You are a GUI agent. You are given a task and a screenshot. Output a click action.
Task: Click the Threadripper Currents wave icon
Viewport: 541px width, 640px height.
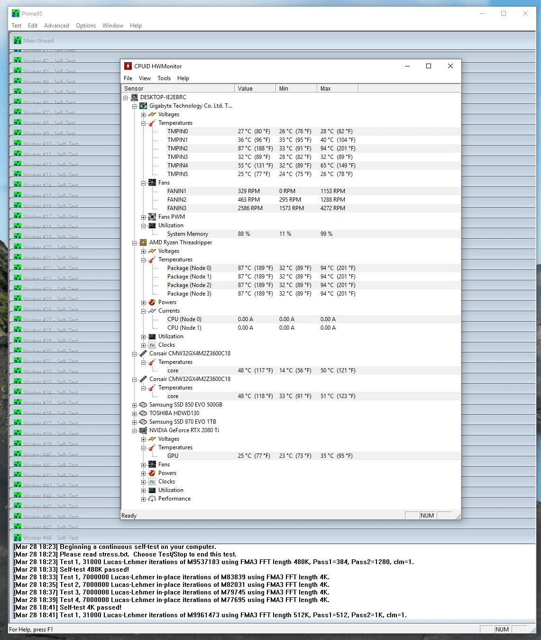tap(152, 311)
